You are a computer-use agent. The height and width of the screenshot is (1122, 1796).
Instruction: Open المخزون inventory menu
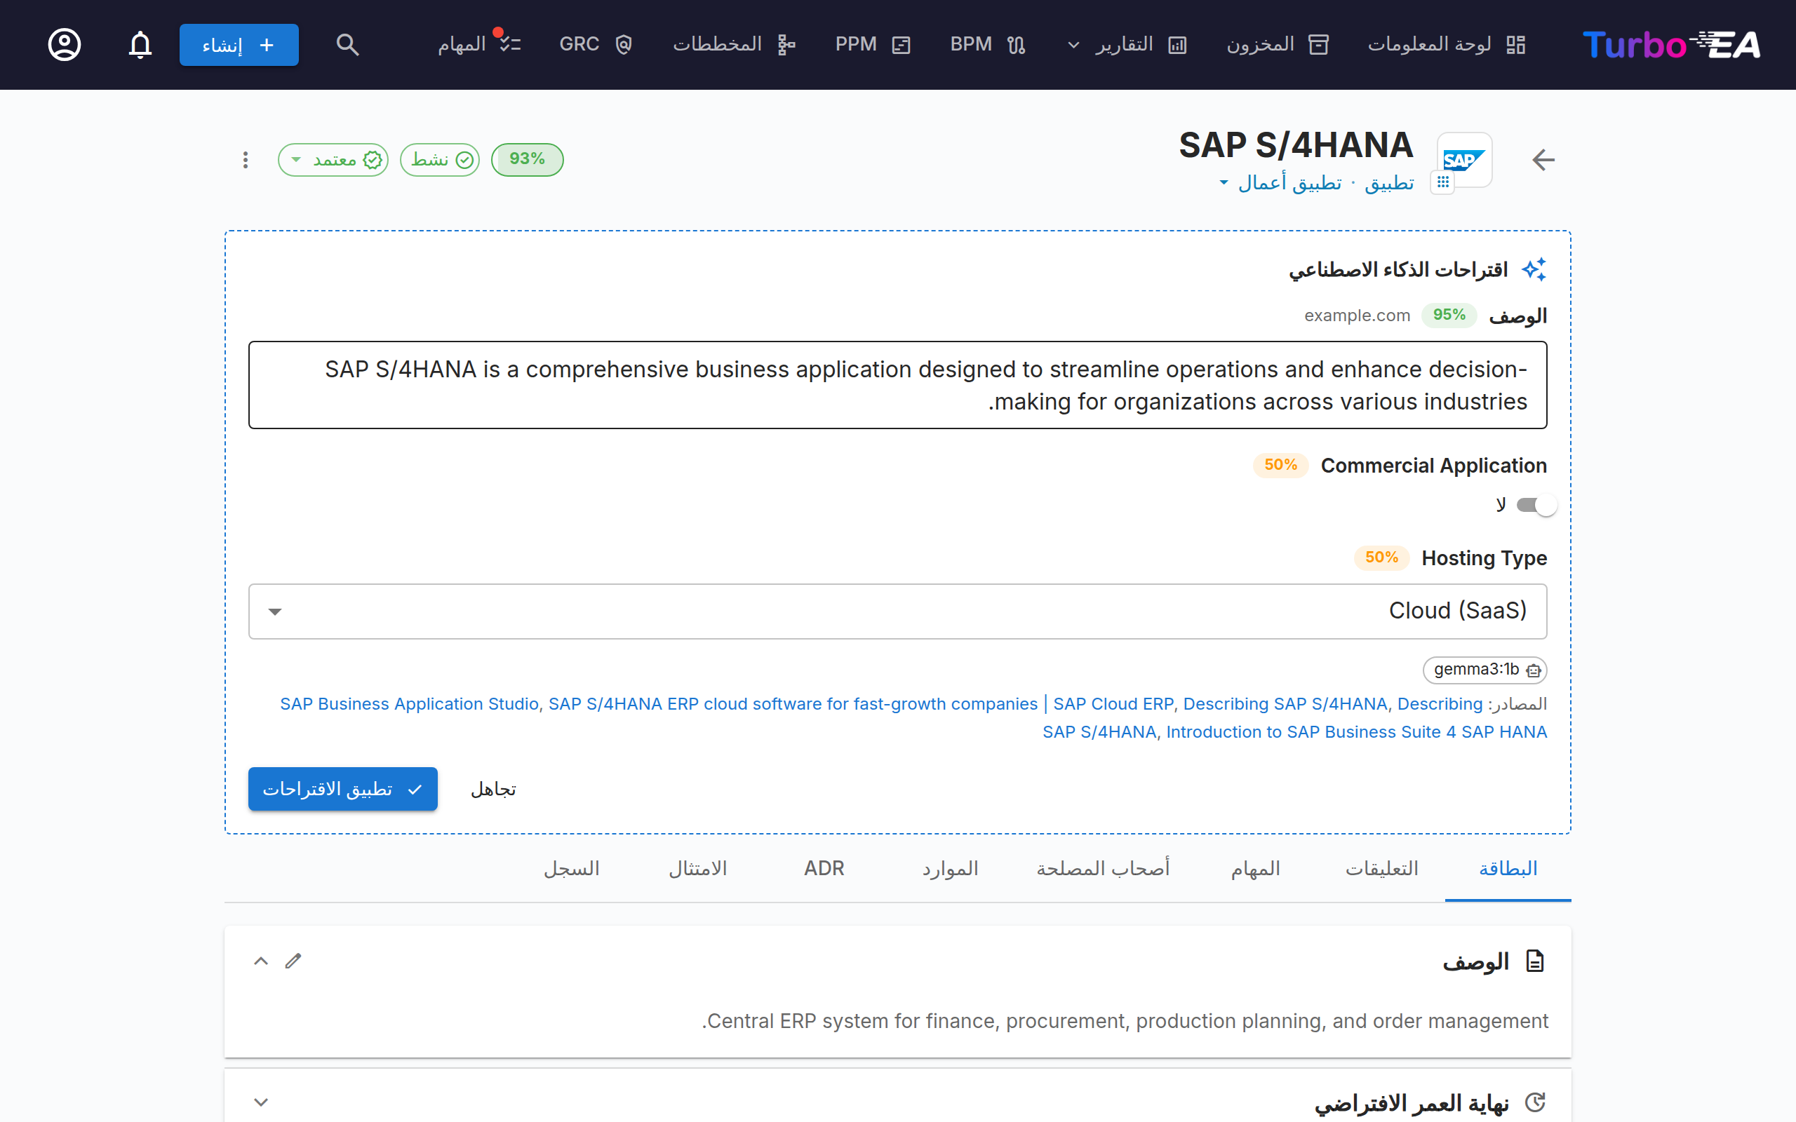point(1278,44)
